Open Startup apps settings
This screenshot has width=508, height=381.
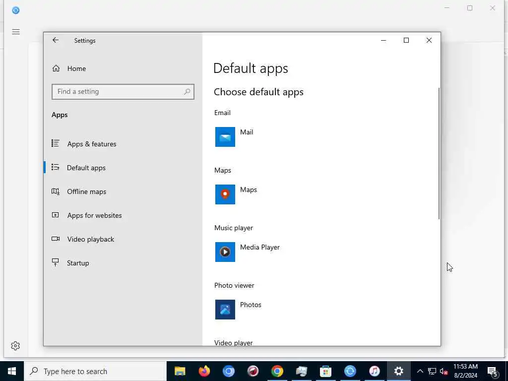(x=78, y=263)
